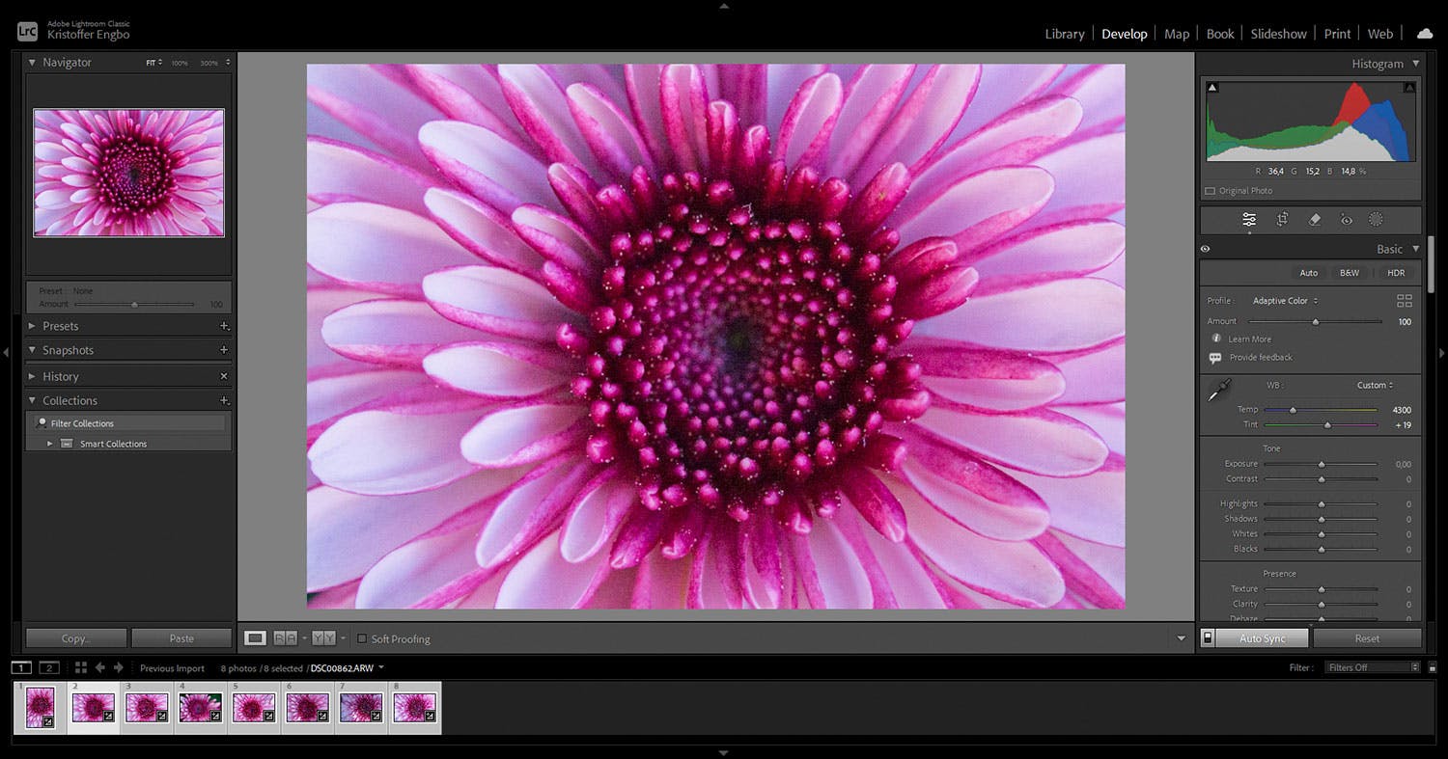Image resolution: width=1448 pixels, height=759 pixels.
Task: Open the Red Eye correction tool
Action: pos(1346,220)
